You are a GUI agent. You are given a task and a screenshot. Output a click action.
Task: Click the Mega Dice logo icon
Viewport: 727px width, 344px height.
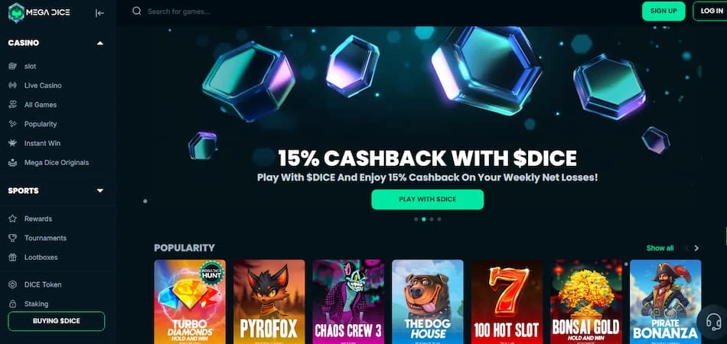click(x=16, y=13)
